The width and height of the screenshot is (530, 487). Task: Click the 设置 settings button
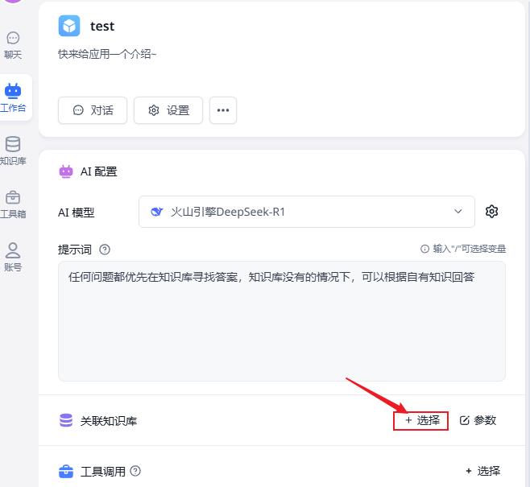point(168,110)
